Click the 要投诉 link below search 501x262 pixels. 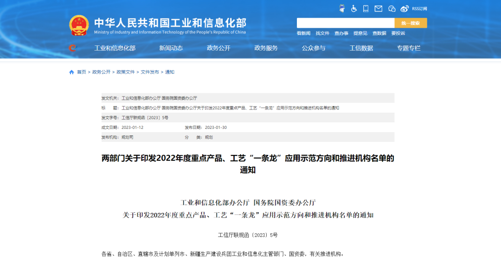point(398,33)
